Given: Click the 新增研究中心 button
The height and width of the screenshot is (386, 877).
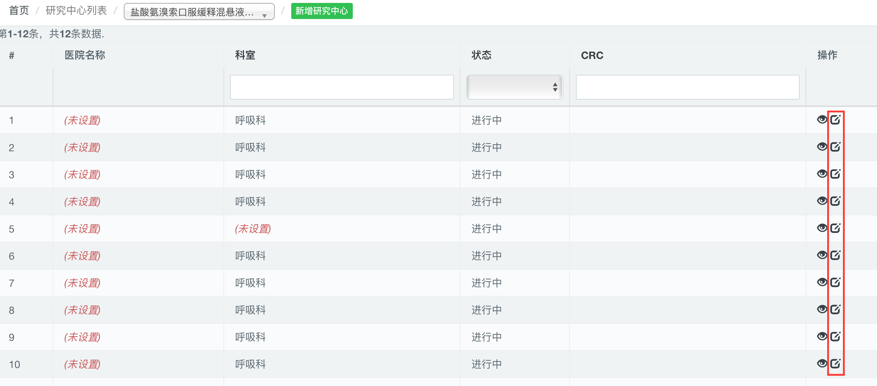Looking at the screenshot, I should click(322, 11).
